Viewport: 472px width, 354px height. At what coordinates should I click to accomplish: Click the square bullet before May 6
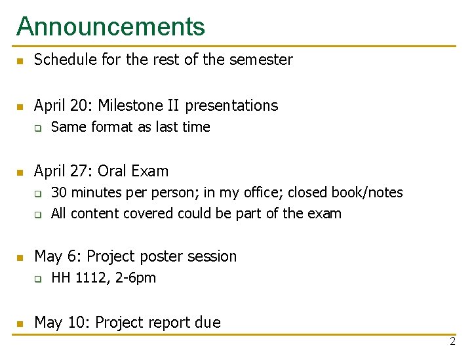pyautogui.click(x=20, y=258)
